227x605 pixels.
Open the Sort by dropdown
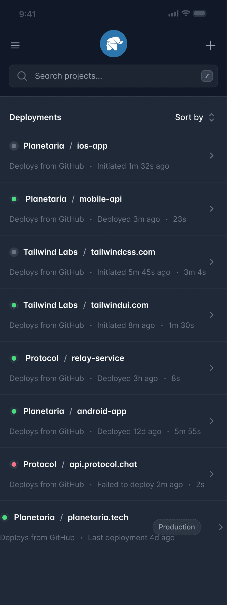pos(195,117)
